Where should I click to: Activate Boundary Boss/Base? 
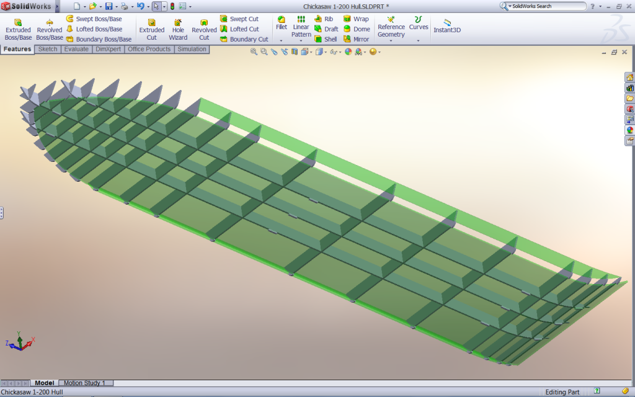(99, 39)
